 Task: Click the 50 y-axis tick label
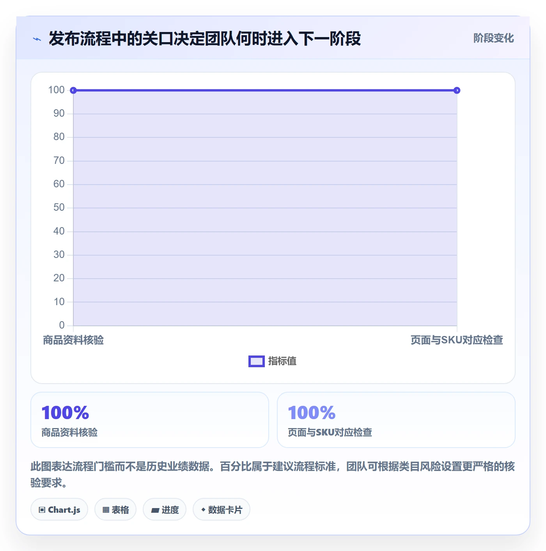tap(59, 208)
